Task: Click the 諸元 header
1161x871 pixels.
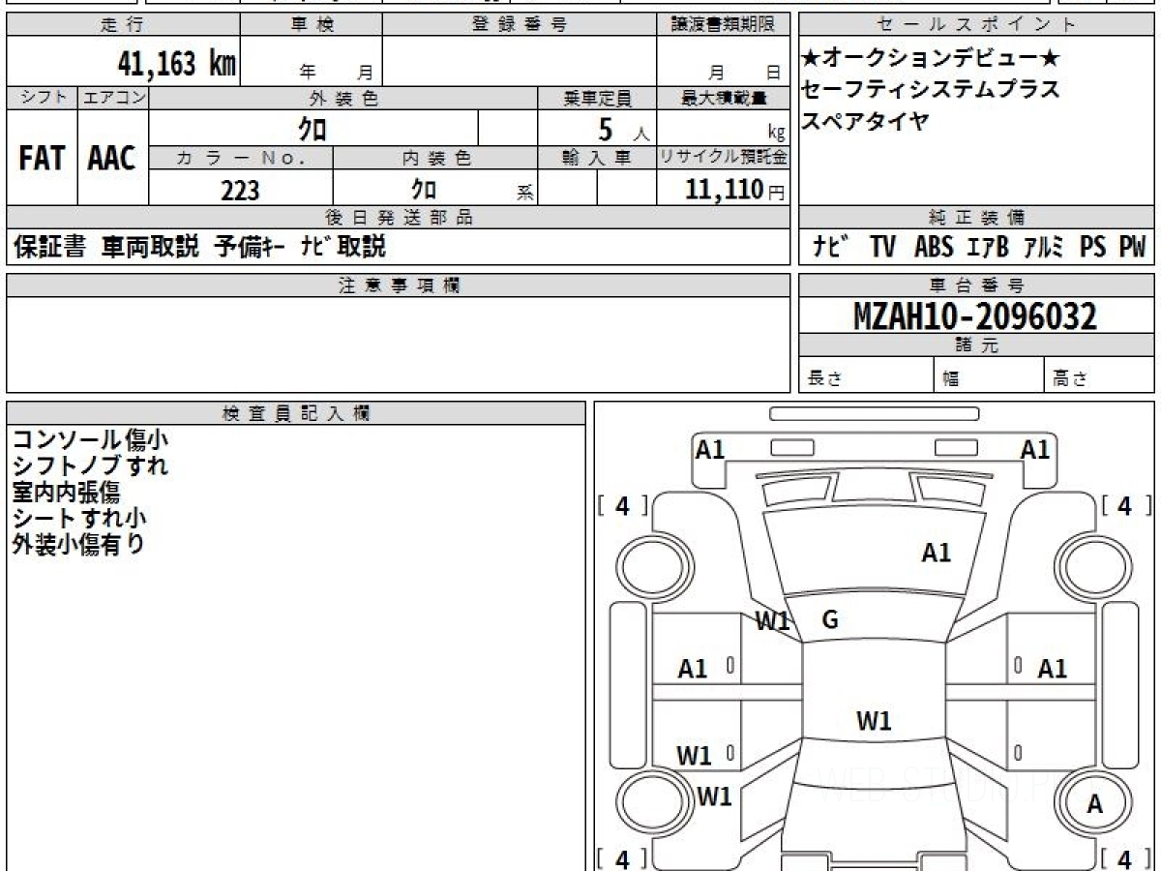Action: [976, 345]
